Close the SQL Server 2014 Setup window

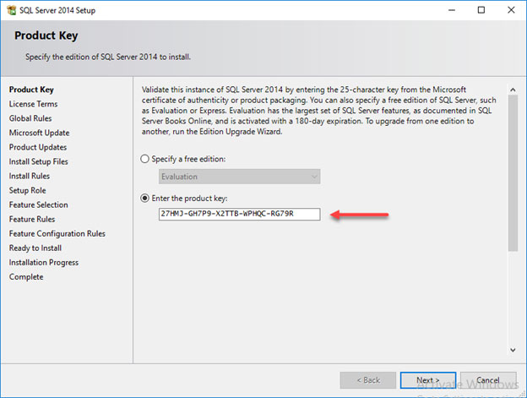point(511,10)
